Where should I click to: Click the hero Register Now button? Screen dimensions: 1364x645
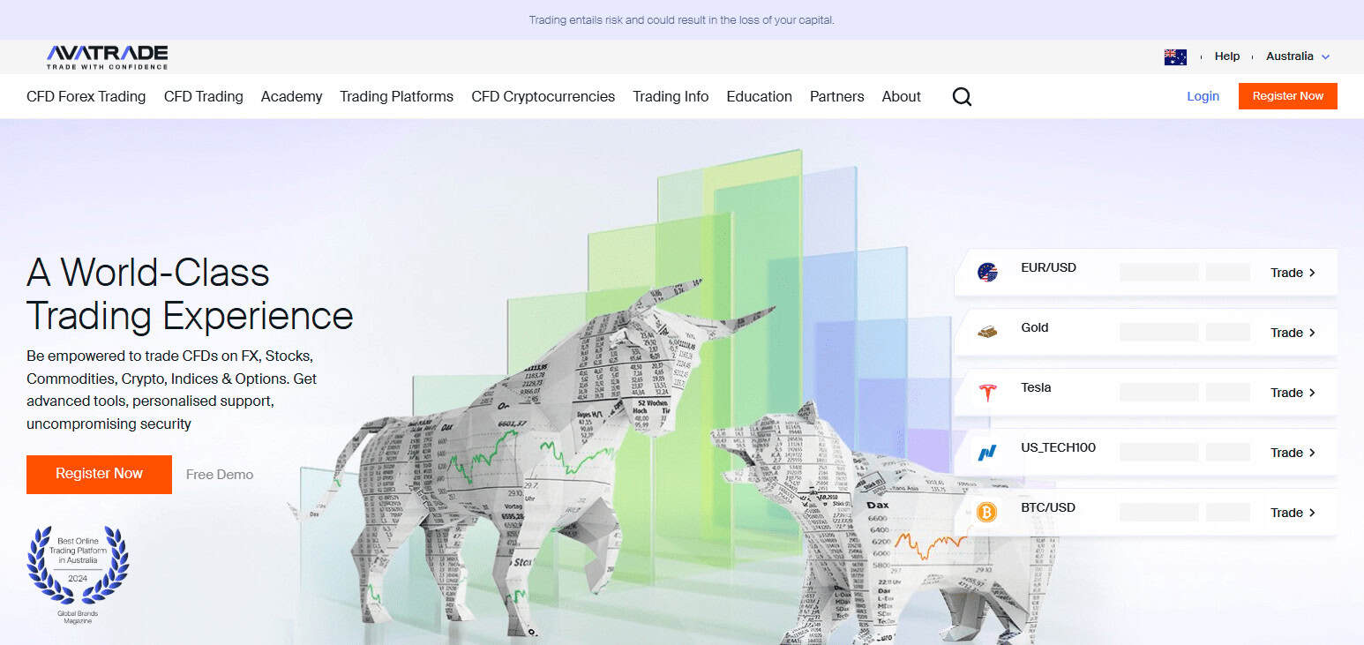(x=99, y=475)
